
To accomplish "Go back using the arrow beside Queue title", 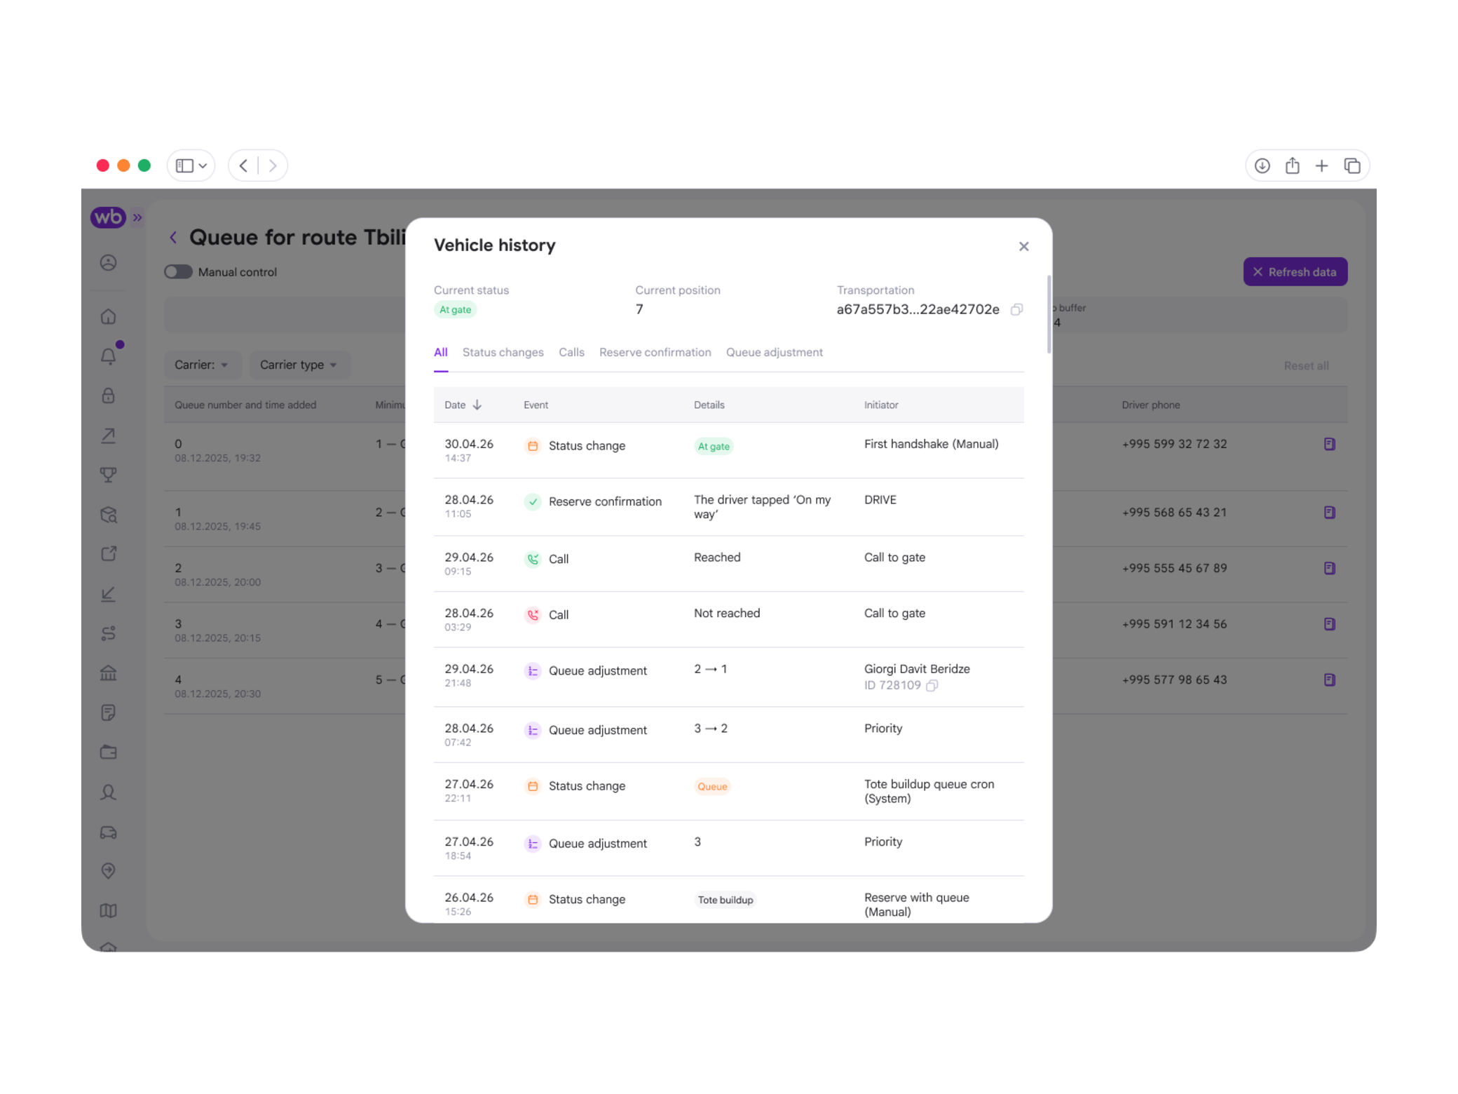I will (x=173, y=238).
